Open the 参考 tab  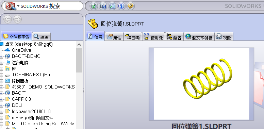[x=133, y=37]
